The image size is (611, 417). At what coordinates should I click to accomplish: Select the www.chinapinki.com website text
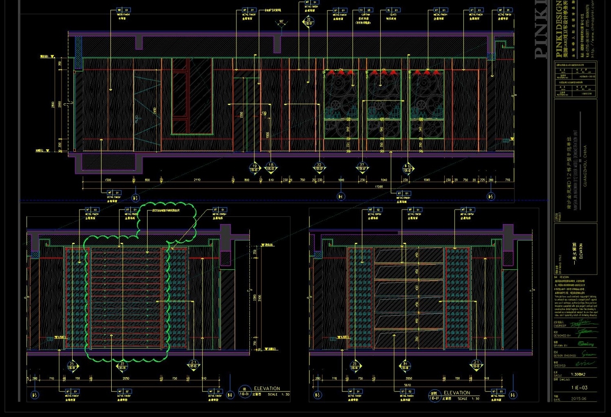point(593,28)
